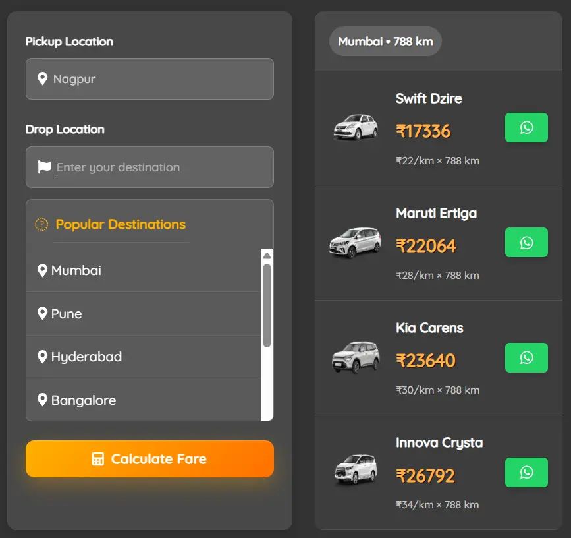The width and height of the screenshot is (571, 538).
Task: Click the Mumbai 788 km badge
Action: click(x=385, y=41)
